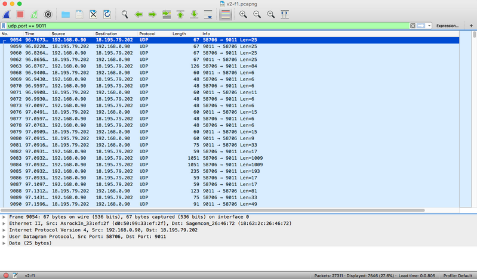477x279 pixels.
Task: Expand the Frame 9054 details row
Action: [4, 217]
